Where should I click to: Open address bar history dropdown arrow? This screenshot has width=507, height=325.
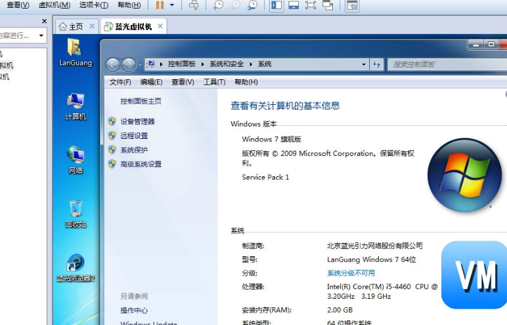pyautogui.click(x=364, y=64)
